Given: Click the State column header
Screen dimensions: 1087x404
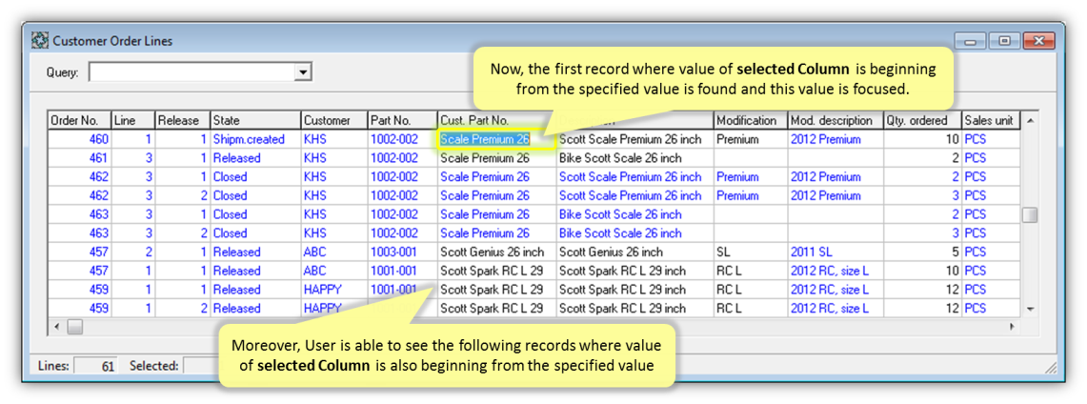Looking at the screenshot, I should click(x=255, y=121).
